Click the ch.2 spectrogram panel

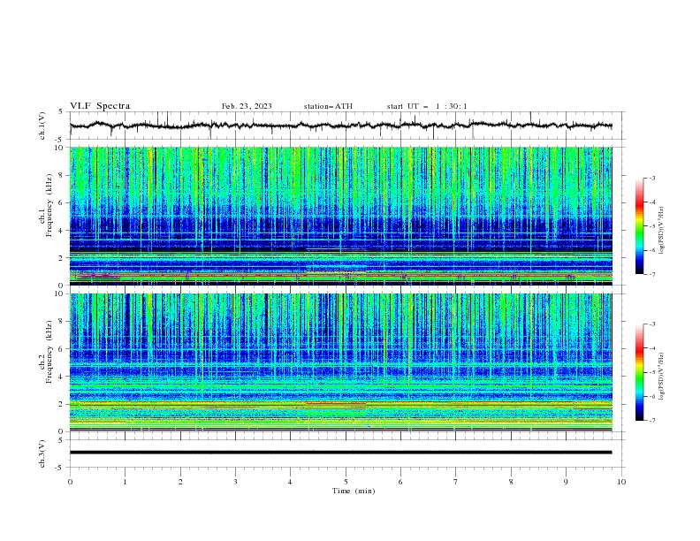tap(341, 362)
